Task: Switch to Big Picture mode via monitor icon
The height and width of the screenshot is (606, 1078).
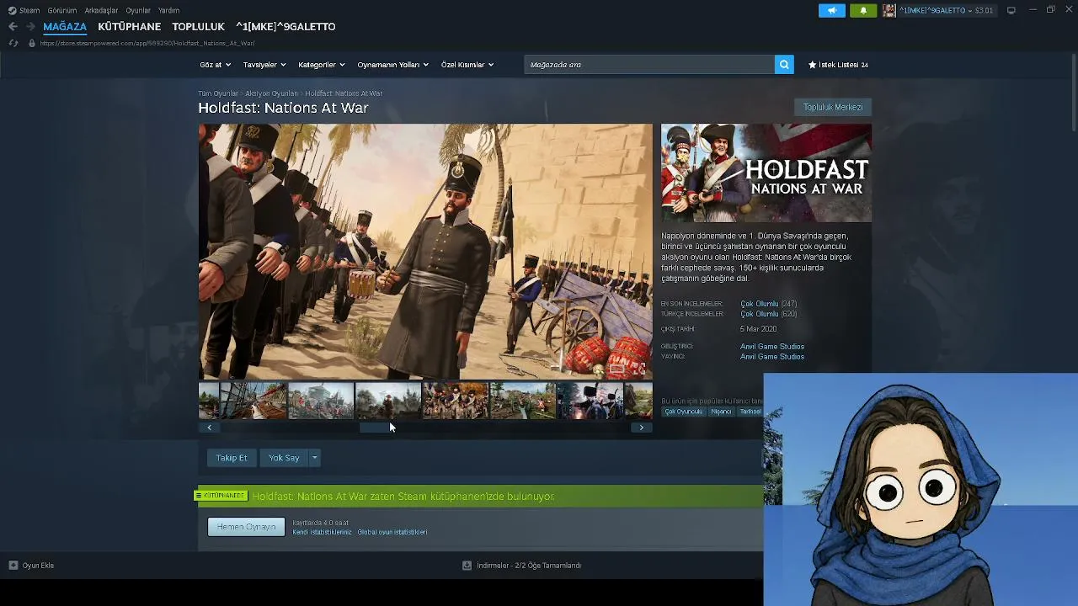Action: pos(1011,10)
